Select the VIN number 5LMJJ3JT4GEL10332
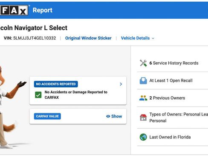The width and height of the screenshot is (208, 156). coord(35,38)
